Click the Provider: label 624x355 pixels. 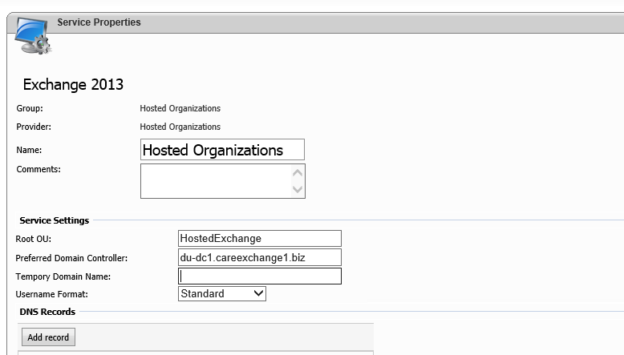click(x=34, y=127)
